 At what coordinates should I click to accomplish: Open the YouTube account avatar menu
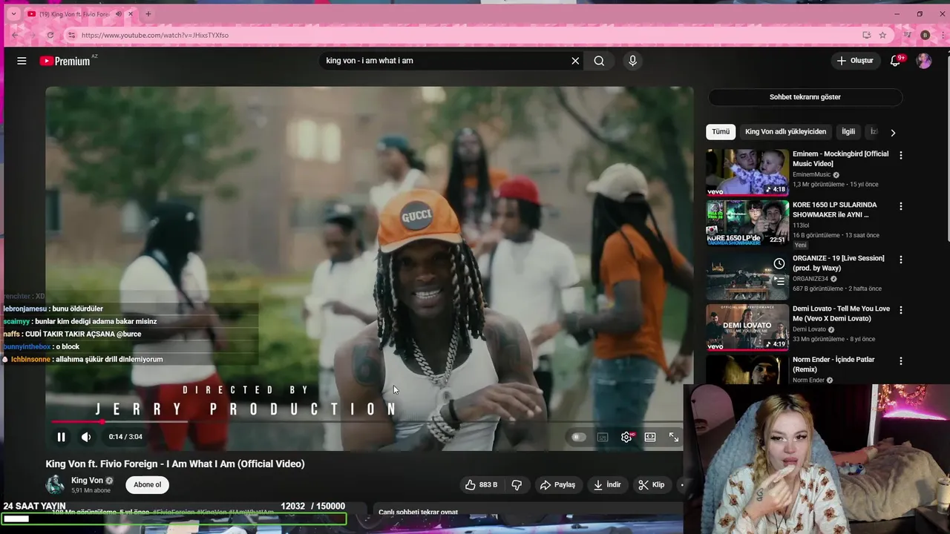[x=924, y=61]
